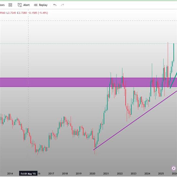Click the 2022 time axis label
177x177 pixels.
tap(120, 173)
